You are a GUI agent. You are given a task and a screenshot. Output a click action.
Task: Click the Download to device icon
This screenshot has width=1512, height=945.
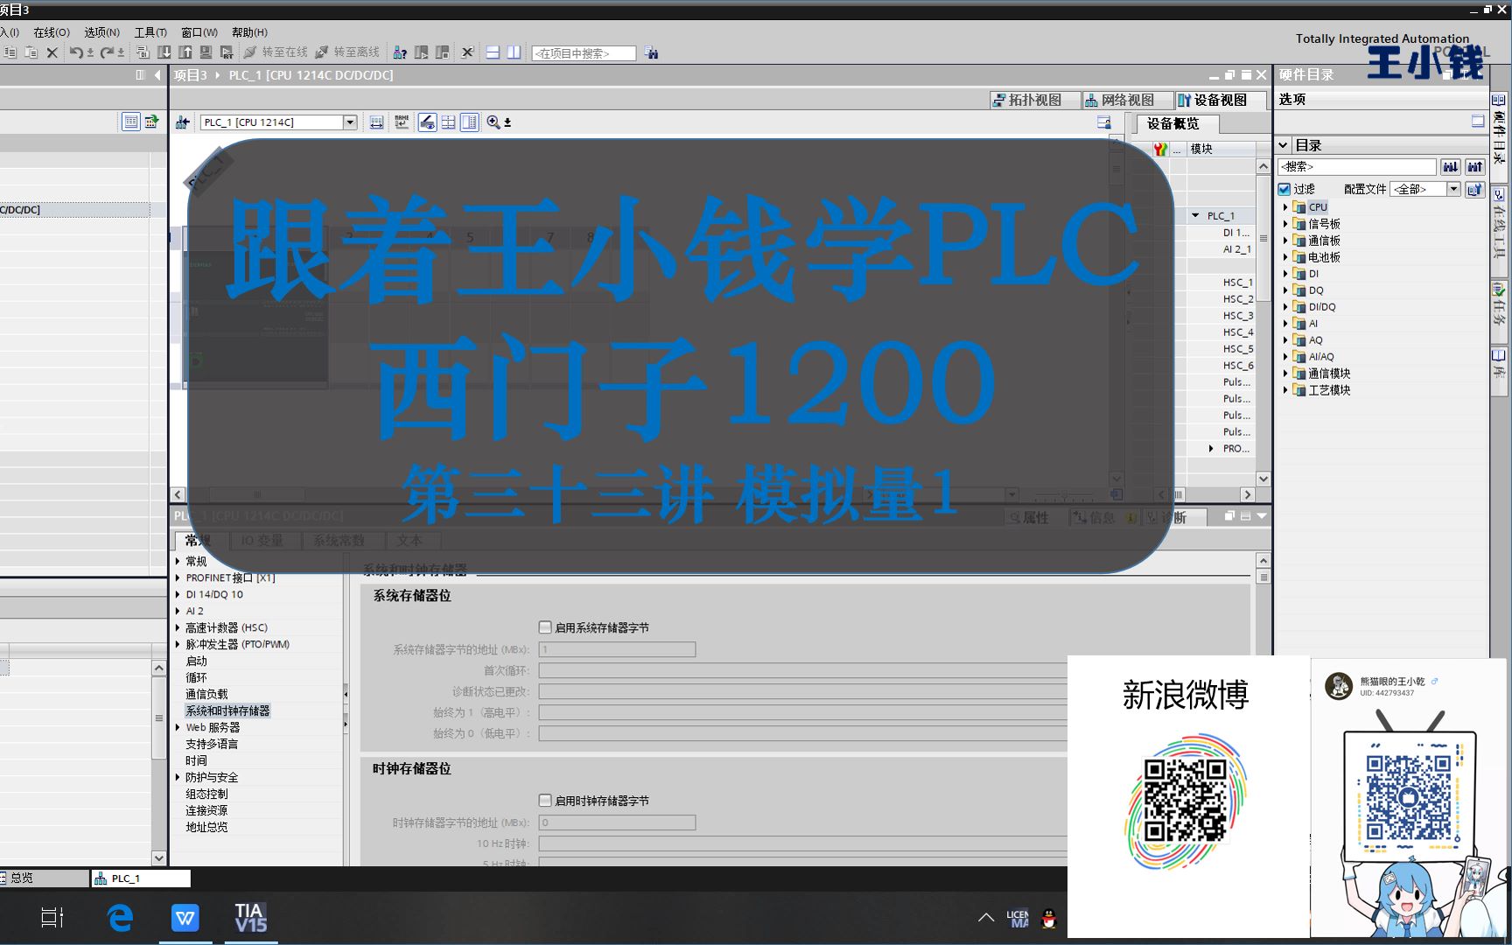[164, 52]
